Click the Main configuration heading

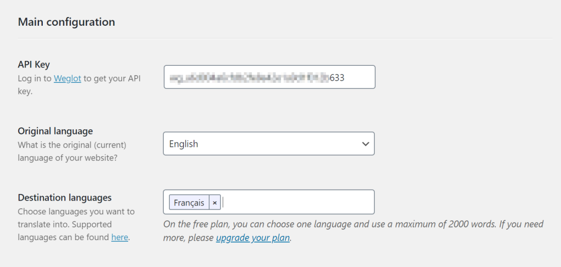point(66,22)
